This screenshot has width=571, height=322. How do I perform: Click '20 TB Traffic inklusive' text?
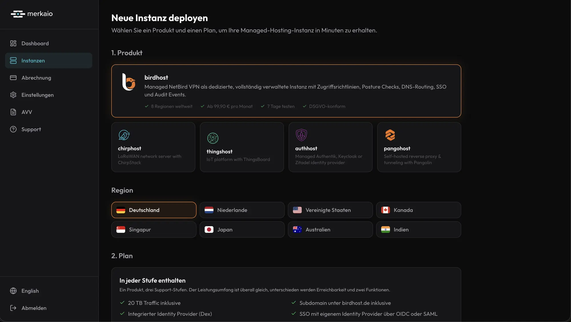click(x=154, y=303)
